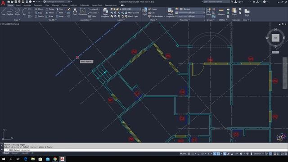Image resolution: width=288 pixels, height=162 pixels.
Task: Select the Line drawing tool
Action: coord(3,12)
